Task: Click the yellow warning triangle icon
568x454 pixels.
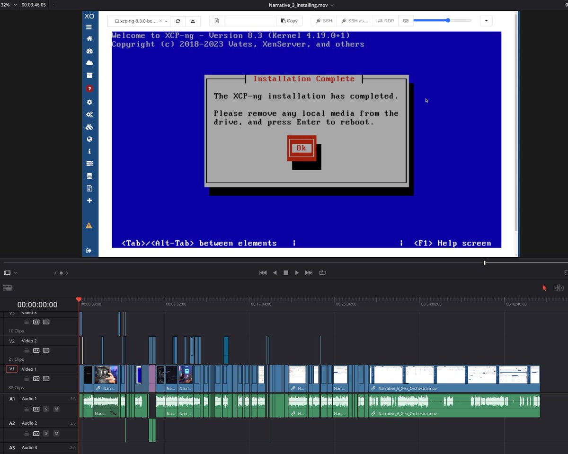Action: click(x=89, y=226)
